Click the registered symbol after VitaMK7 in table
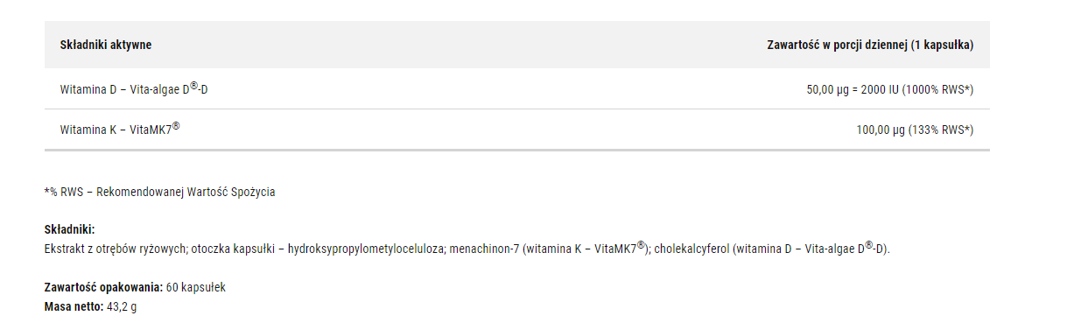 click(176, 126)
